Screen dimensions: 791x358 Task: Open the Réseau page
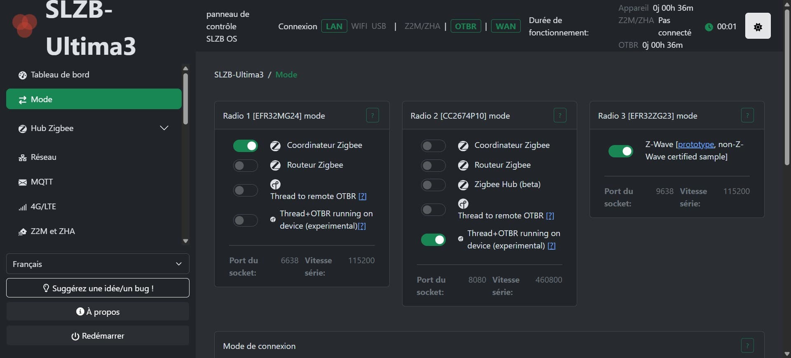click(94, 157)
